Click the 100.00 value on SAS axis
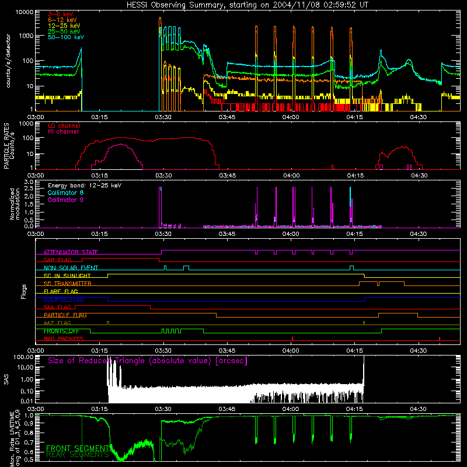Image resolution: width=467 pixels, height=467 pixels. (x=23, y=357)
